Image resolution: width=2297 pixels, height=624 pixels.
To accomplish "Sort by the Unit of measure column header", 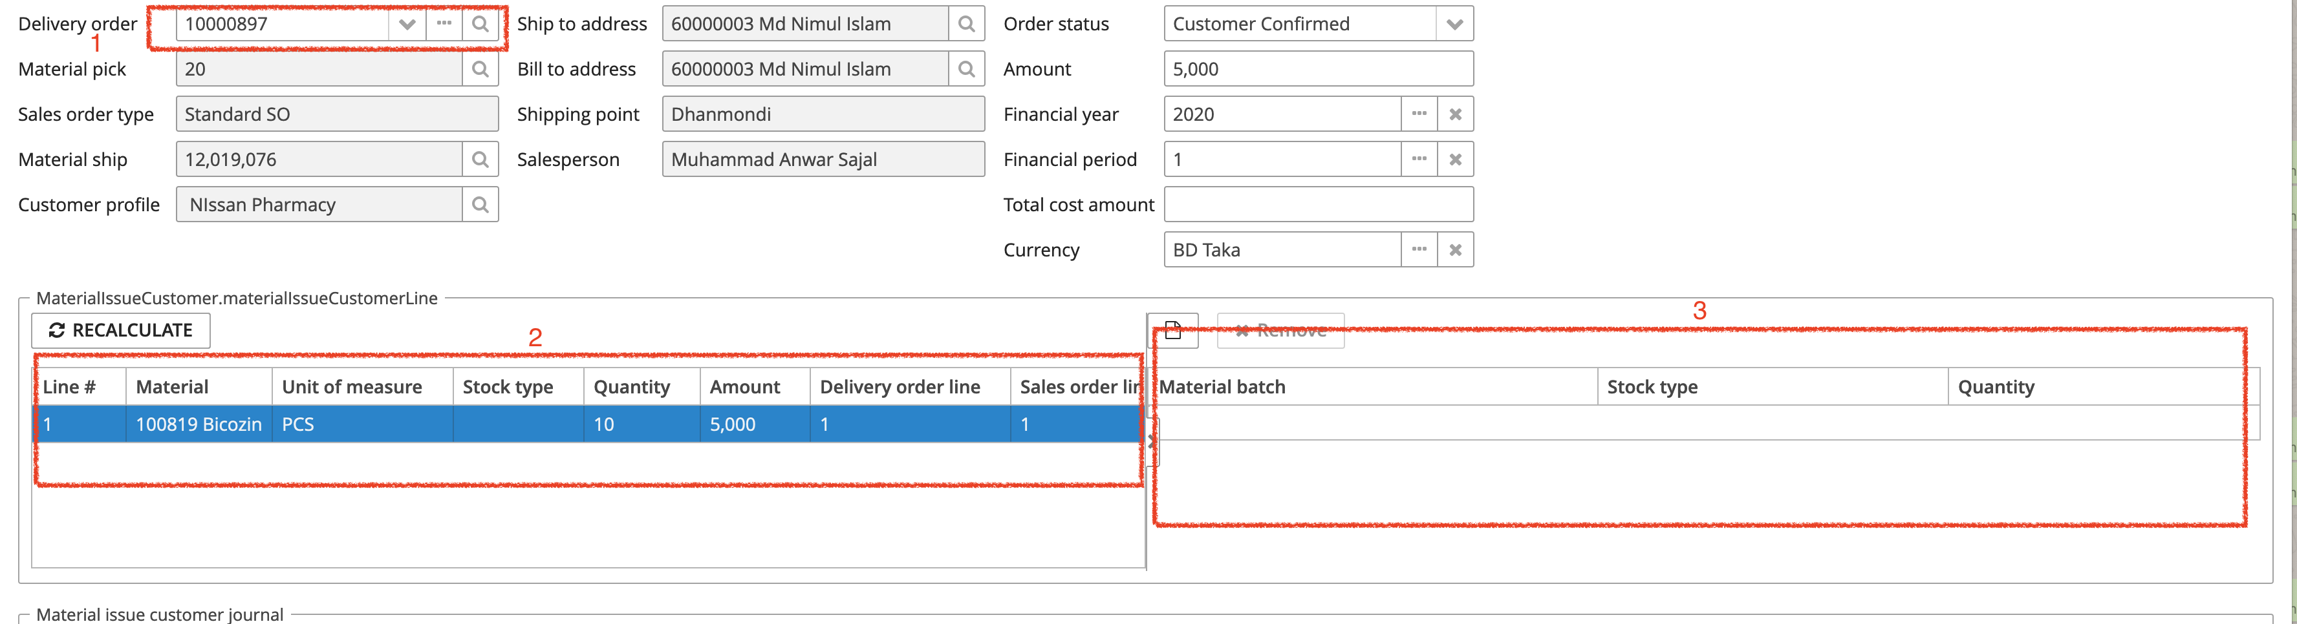I will [x=363, y=387].
